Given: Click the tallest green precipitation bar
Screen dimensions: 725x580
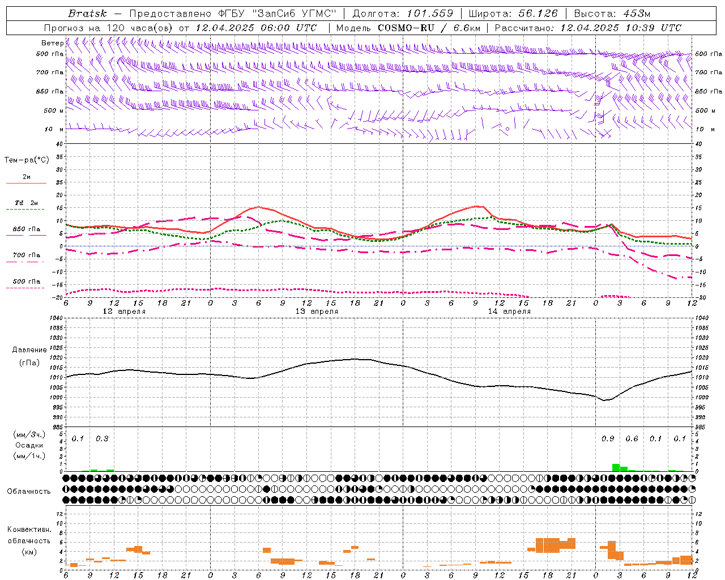Looking at the screenshot, I should point(616,467).
